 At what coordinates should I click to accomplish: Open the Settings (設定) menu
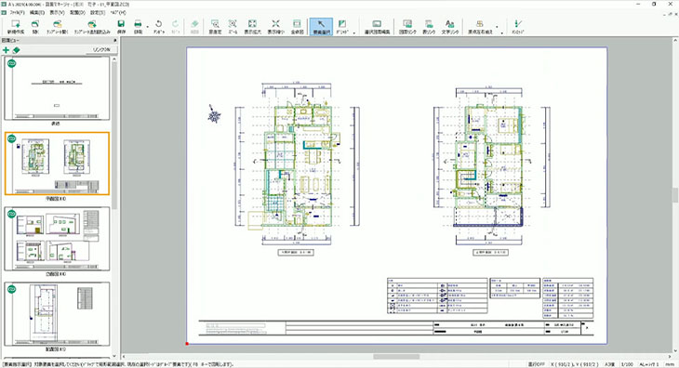pos(98,12)
